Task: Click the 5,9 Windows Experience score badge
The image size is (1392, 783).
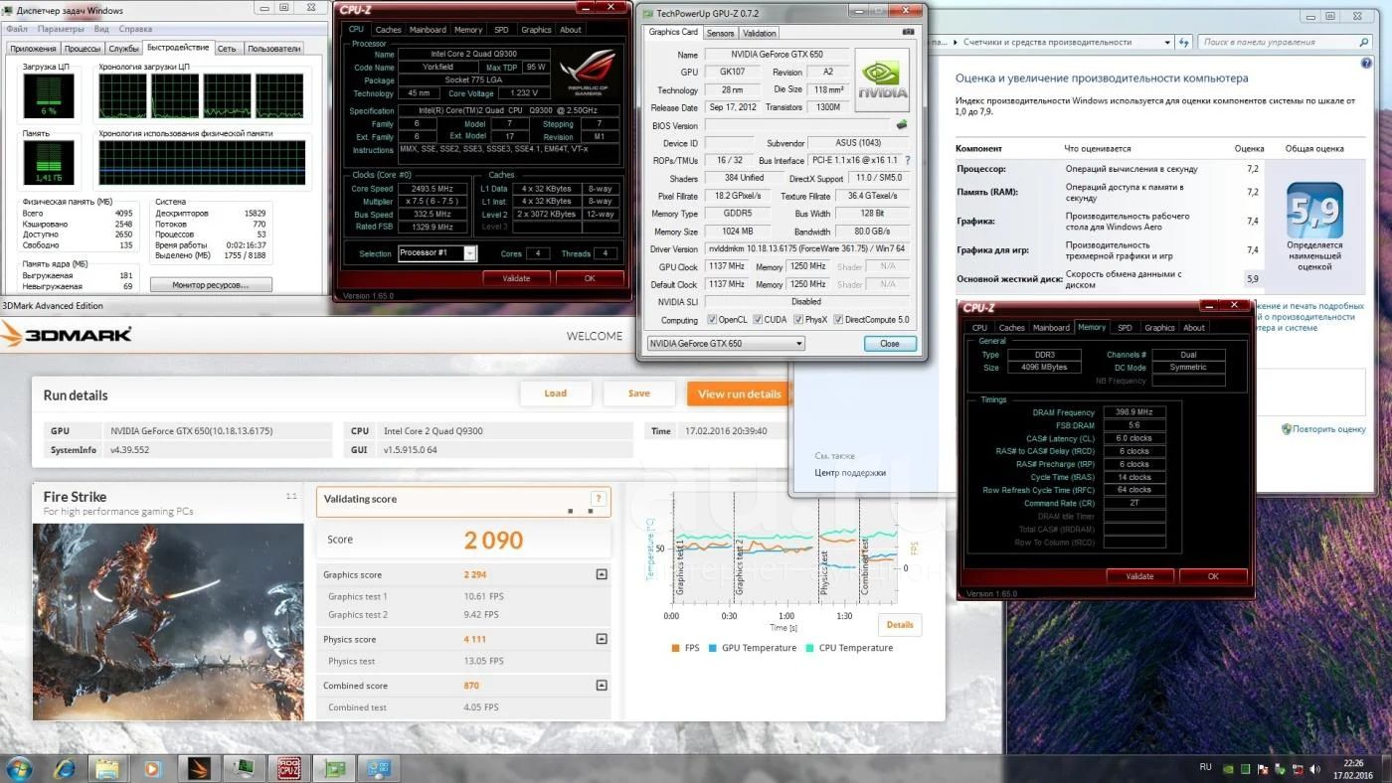Action: coord(1314,210)
